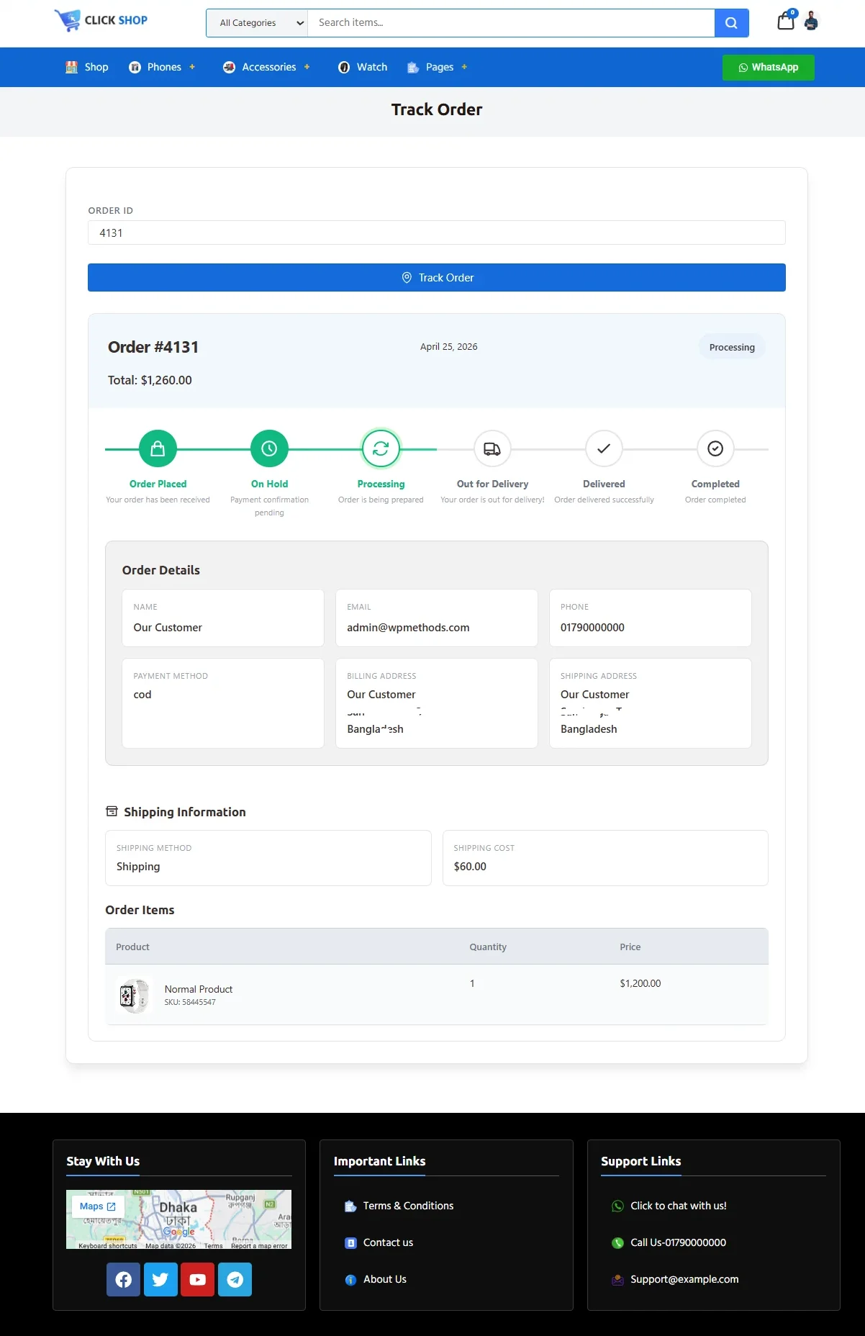Click the green WhatsApp button
This screenshot has width=865, height=1336.
(768, 68)
